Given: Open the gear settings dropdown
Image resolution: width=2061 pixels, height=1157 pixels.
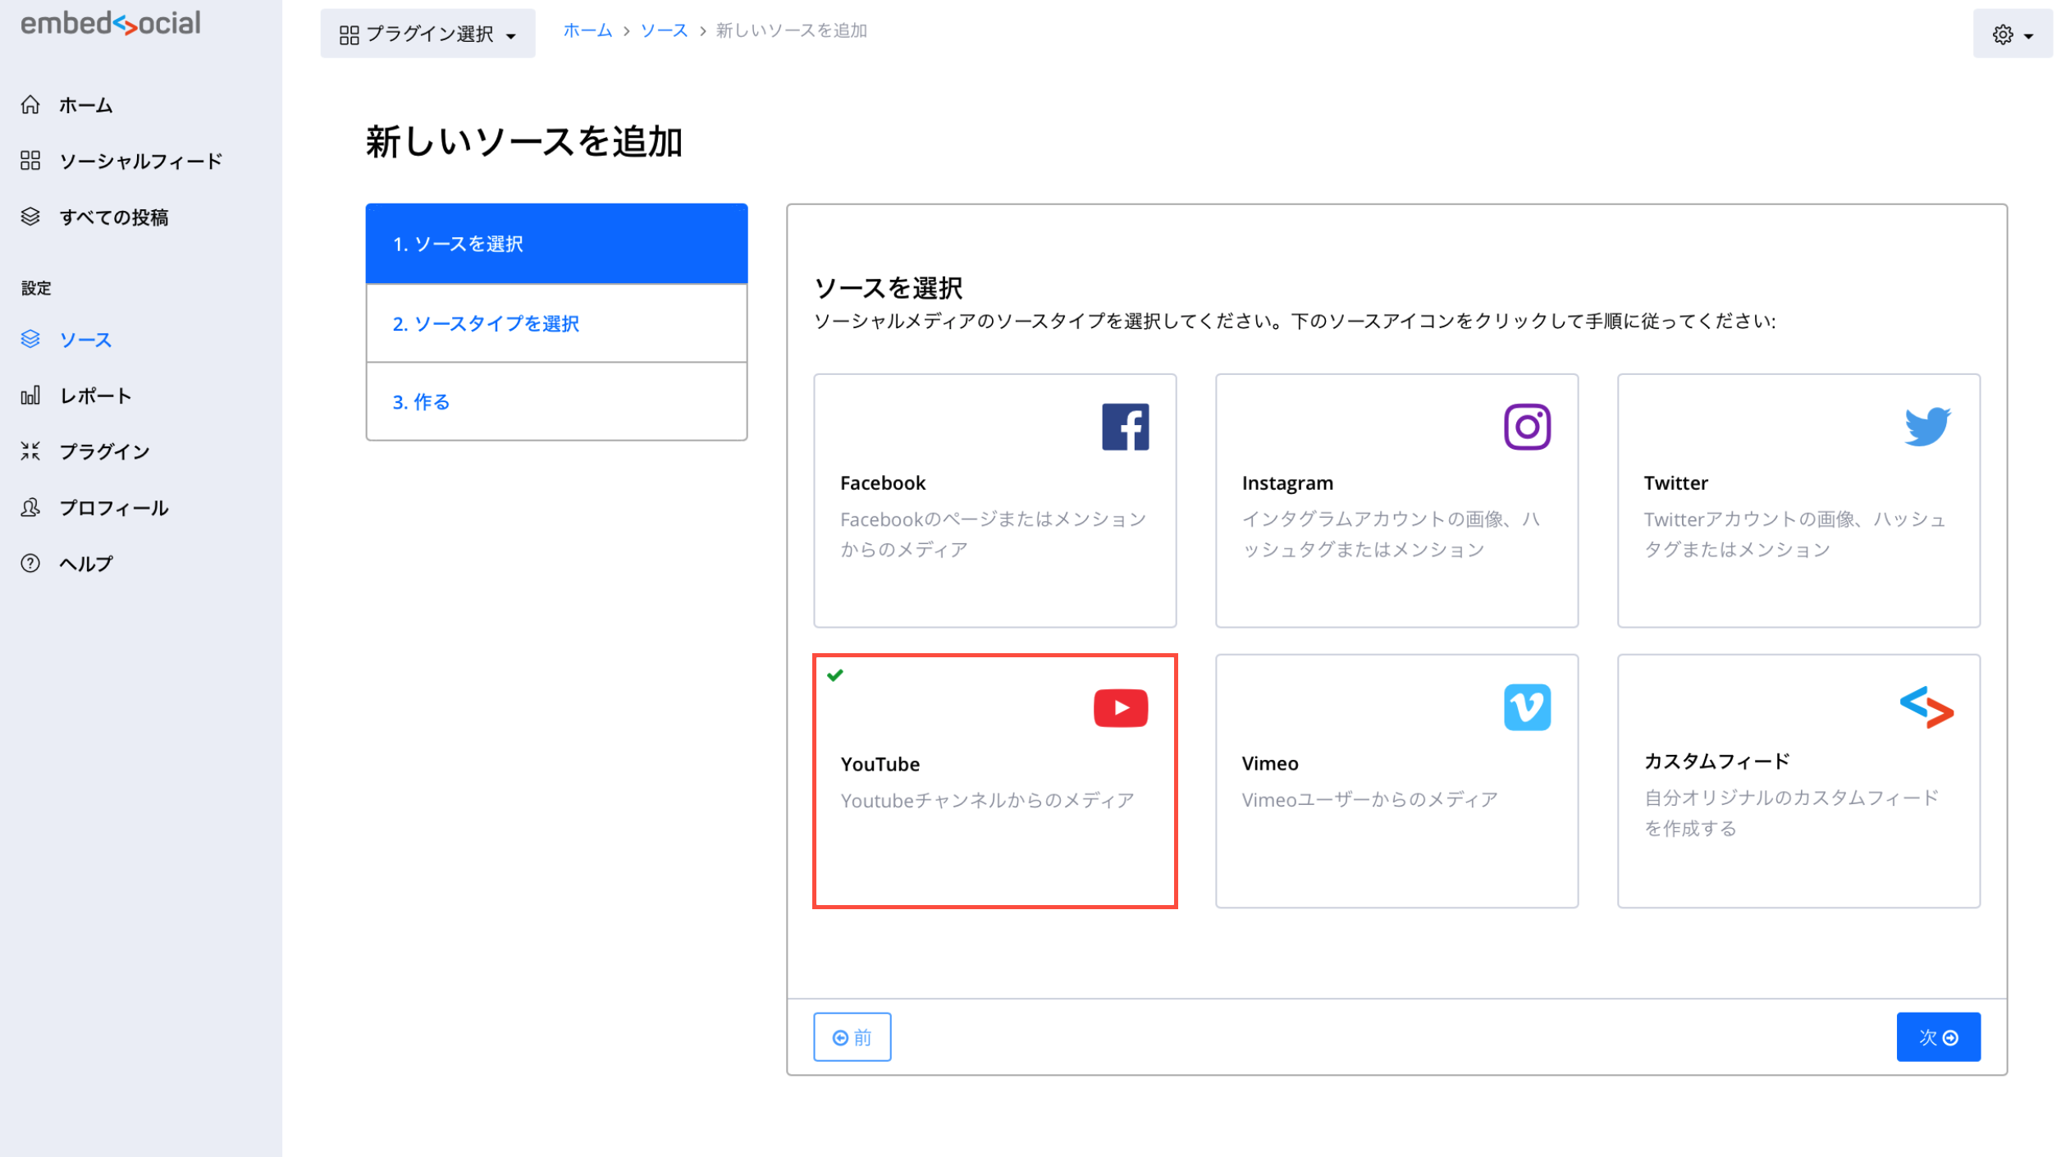Looking at the screenshot, I should tap(2013, 34).
